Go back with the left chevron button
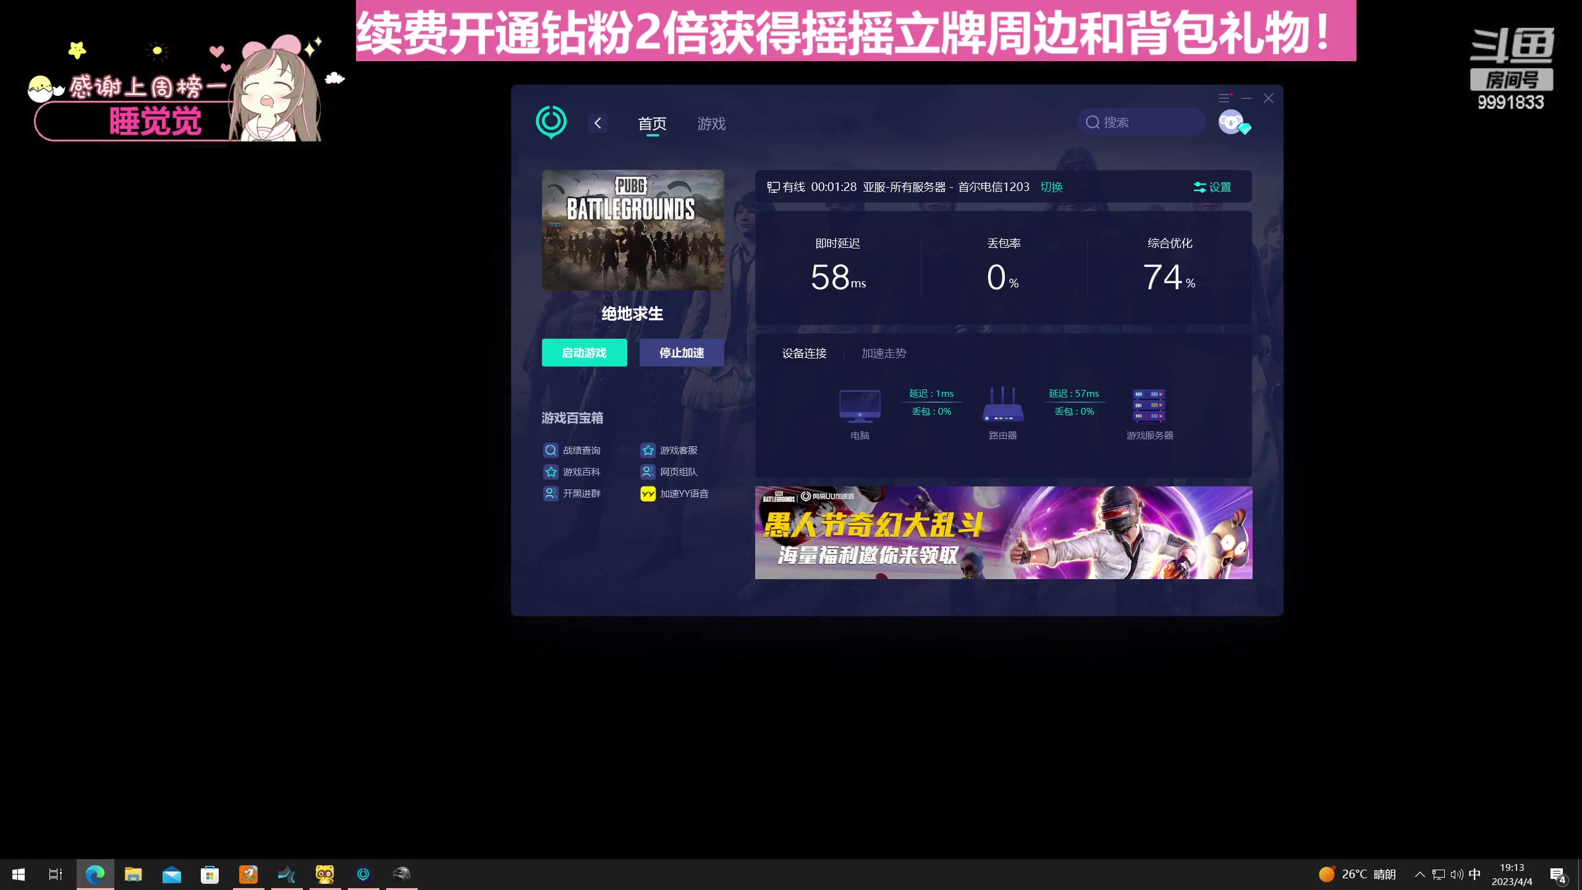Image resolution: width=1582 pixels, height=890 pixels. 598,123
